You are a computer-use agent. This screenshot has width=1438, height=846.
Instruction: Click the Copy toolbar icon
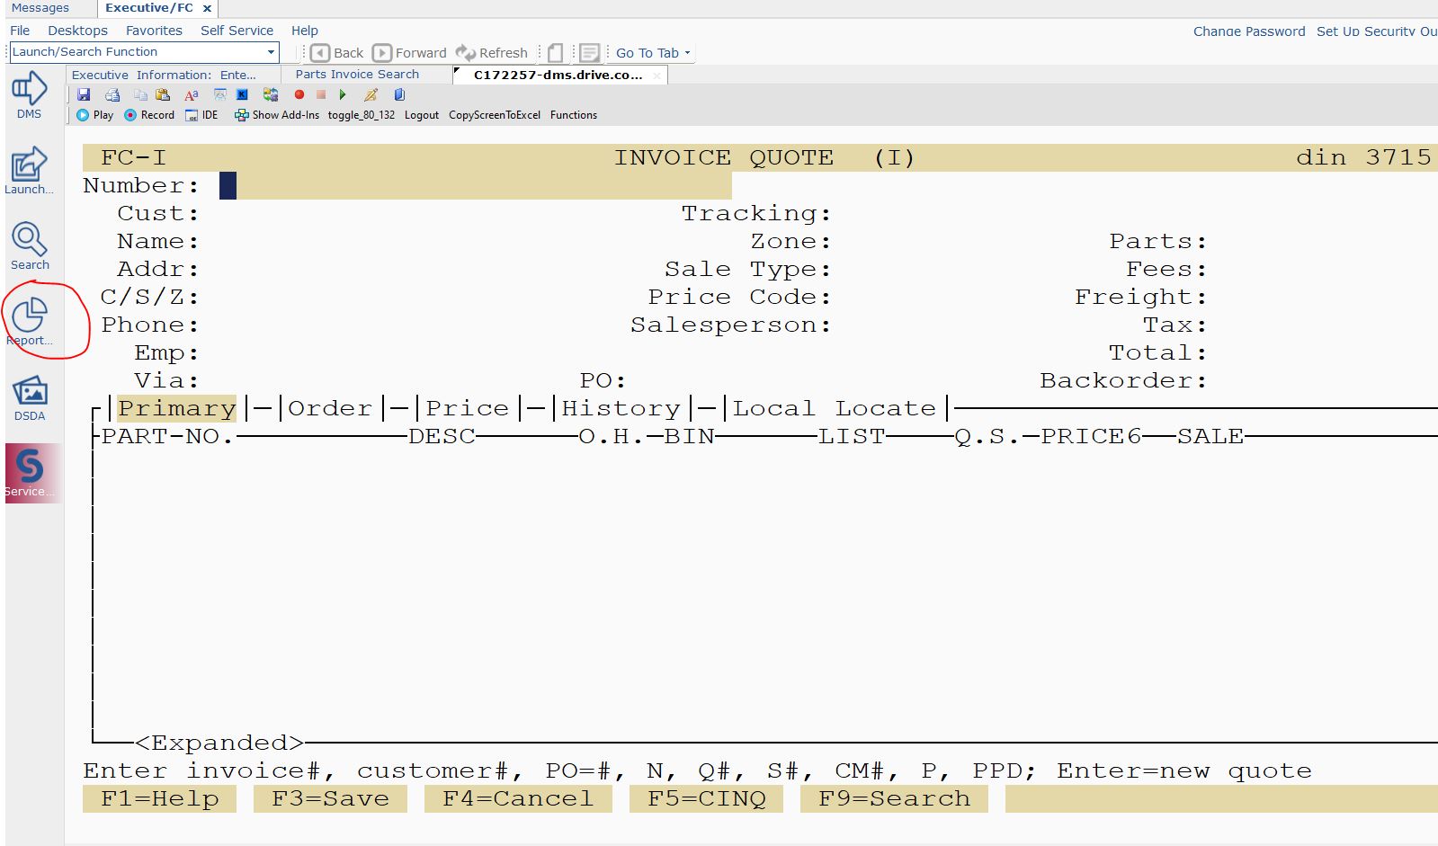140,94
